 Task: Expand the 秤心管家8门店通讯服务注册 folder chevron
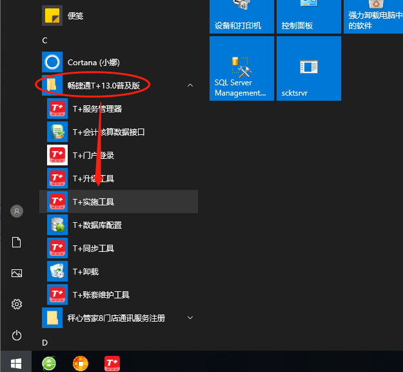coord(190,318)
